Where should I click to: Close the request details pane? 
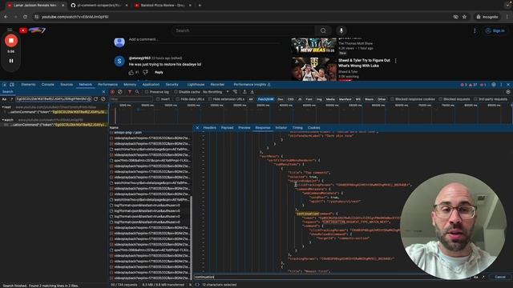pos(197,128)
